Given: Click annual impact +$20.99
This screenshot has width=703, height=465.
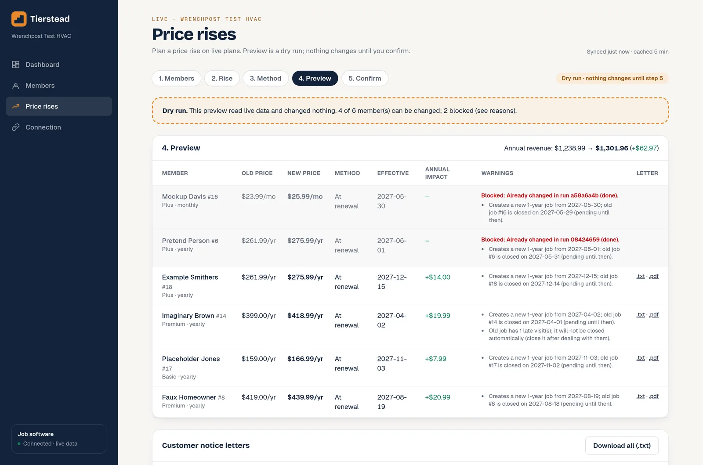Looking at the screenshot, I should coord(438,397).
